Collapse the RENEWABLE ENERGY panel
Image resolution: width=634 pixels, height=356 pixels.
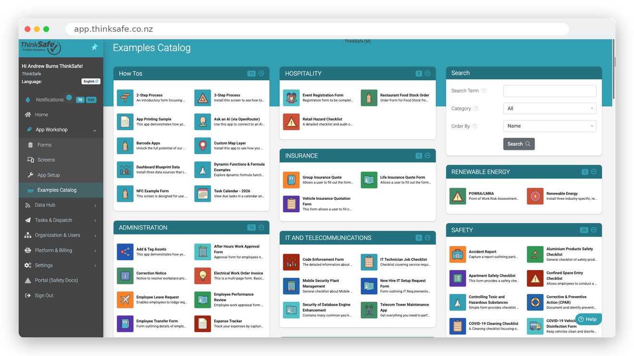coord(594,172)
